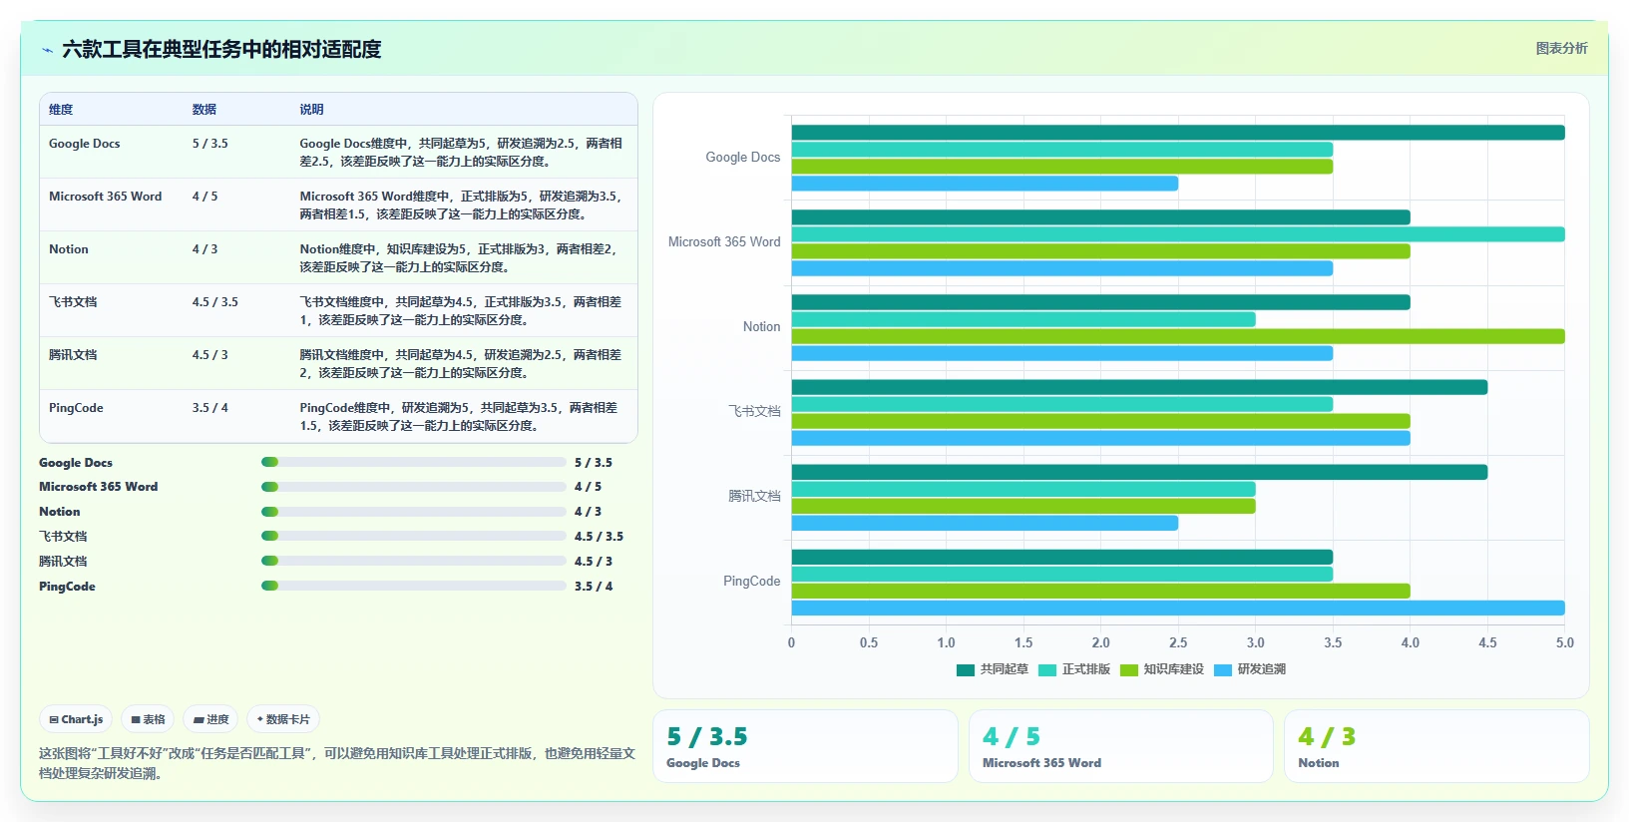Click the 4.5 / 3.5 table data cell
This screenshot has height=822, width=1629.
pyautogui.click(x=215, y=302)
